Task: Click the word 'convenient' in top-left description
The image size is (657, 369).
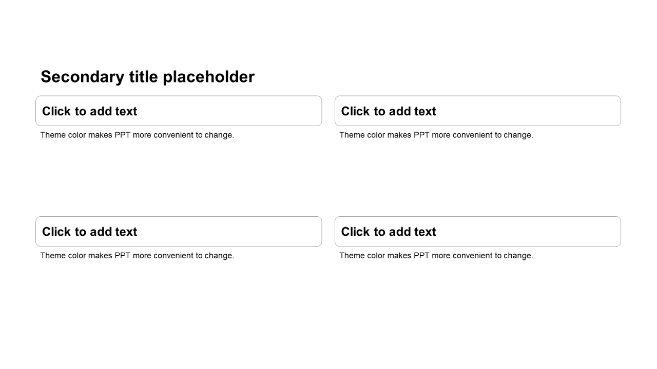Action: 174,135
